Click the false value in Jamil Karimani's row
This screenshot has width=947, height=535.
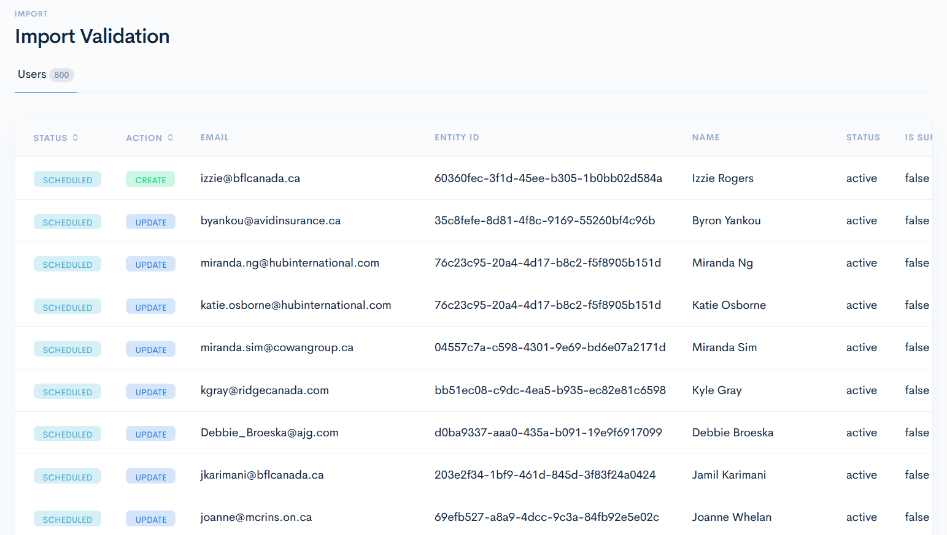916,474
